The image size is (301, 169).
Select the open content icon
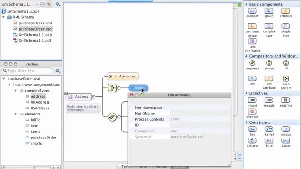[x=286, y=78]
